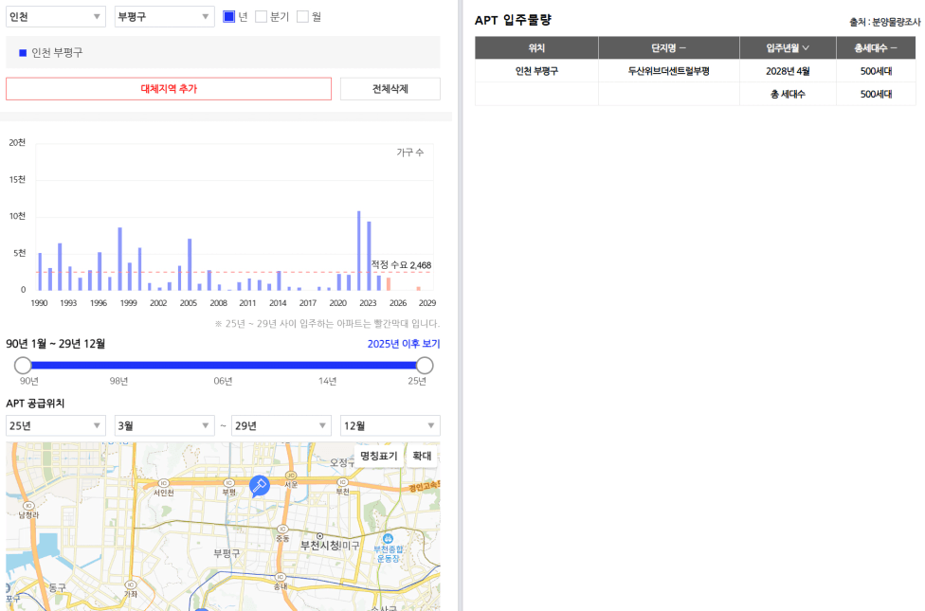Click the left handle of the year range slider
Screen dimensions: 925x611
[23, 366]
